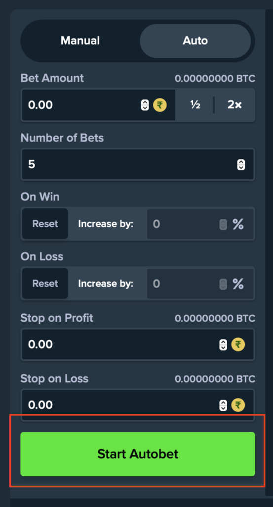Switch to Manual betting mode
This screenshot has height=507, width=273.
[80, 41]
